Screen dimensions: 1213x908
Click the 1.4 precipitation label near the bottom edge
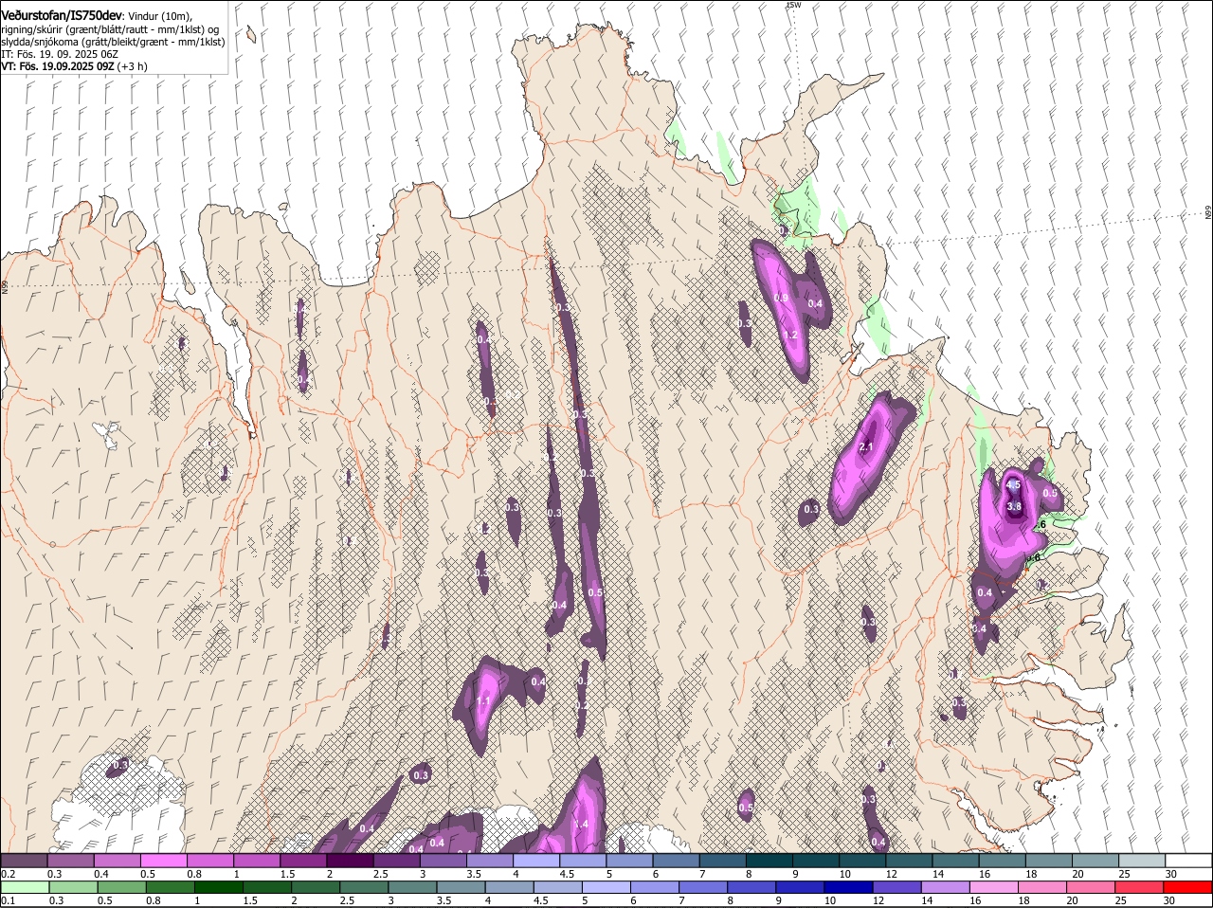pos(581,824)
